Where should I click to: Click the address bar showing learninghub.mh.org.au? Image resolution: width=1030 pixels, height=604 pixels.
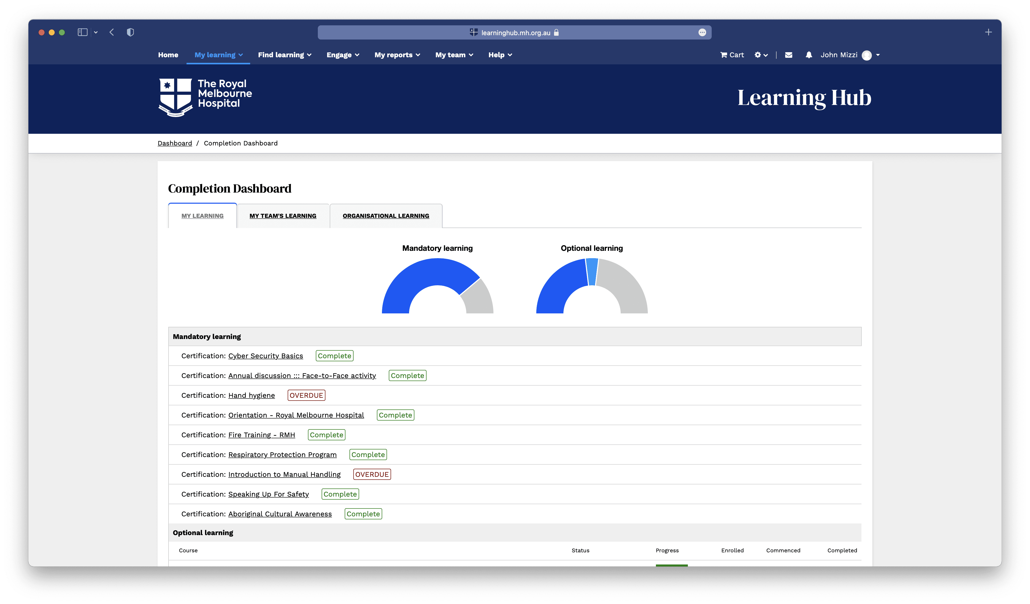[x=514, y=32]
